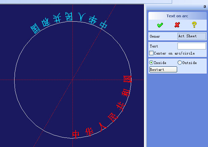Viewport: 208px width, 147px height.
Task: Click the Text on arc panel title
Action: click(x=178, y=16)
